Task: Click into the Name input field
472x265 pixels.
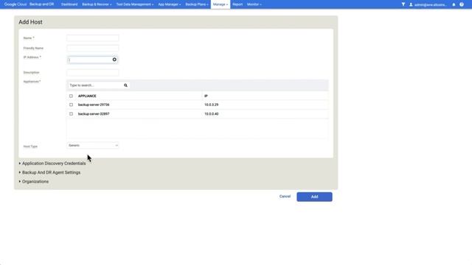Action: pos(93,38)
